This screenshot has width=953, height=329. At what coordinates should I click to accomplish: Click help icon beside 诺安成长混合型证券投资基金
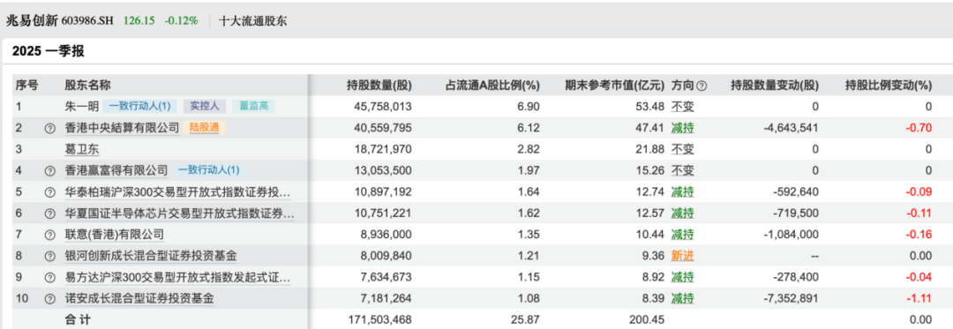[49, 299]
